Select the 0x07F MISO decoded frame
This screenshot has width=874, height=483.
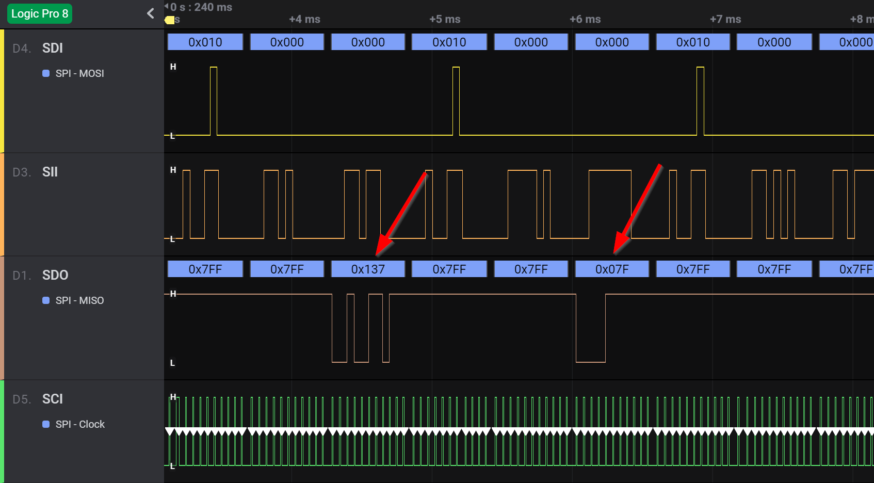click(612, 269)
